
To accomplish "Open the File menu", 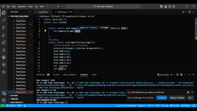I will 8,6.
